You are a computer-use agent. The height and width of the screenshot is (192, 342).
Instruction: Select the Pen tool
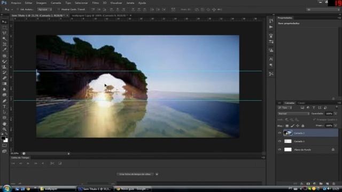pos(4,101)
